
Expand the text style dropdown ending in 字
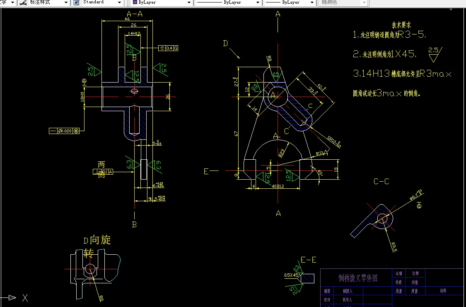pyautogui.click(x=12, y=2)
